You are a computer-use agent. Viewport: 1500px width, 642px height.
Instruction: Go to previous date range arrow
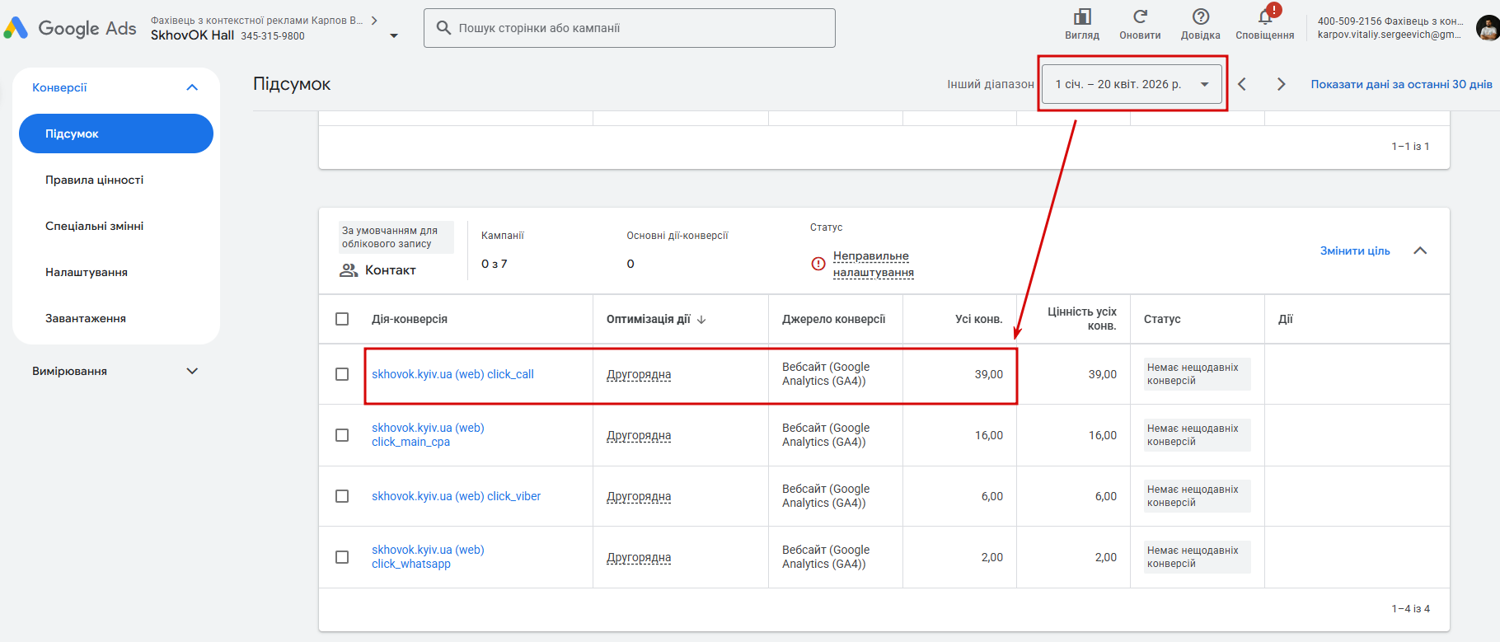(x=1242, y=84)
